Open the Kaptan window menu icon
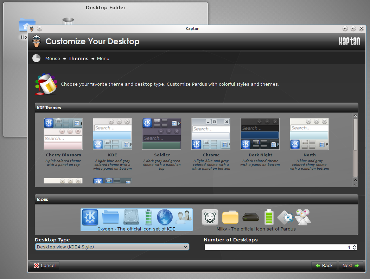The height and width of the screenshot is (279, 370). (x=32, y=29)
